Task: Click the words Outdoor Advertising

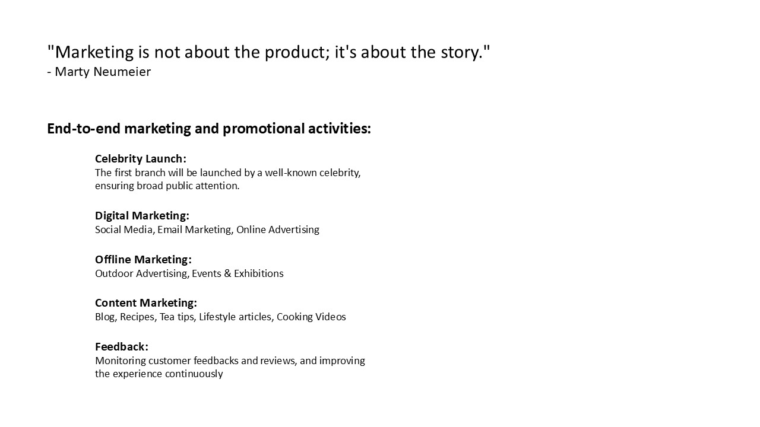Action: point(141,273)
